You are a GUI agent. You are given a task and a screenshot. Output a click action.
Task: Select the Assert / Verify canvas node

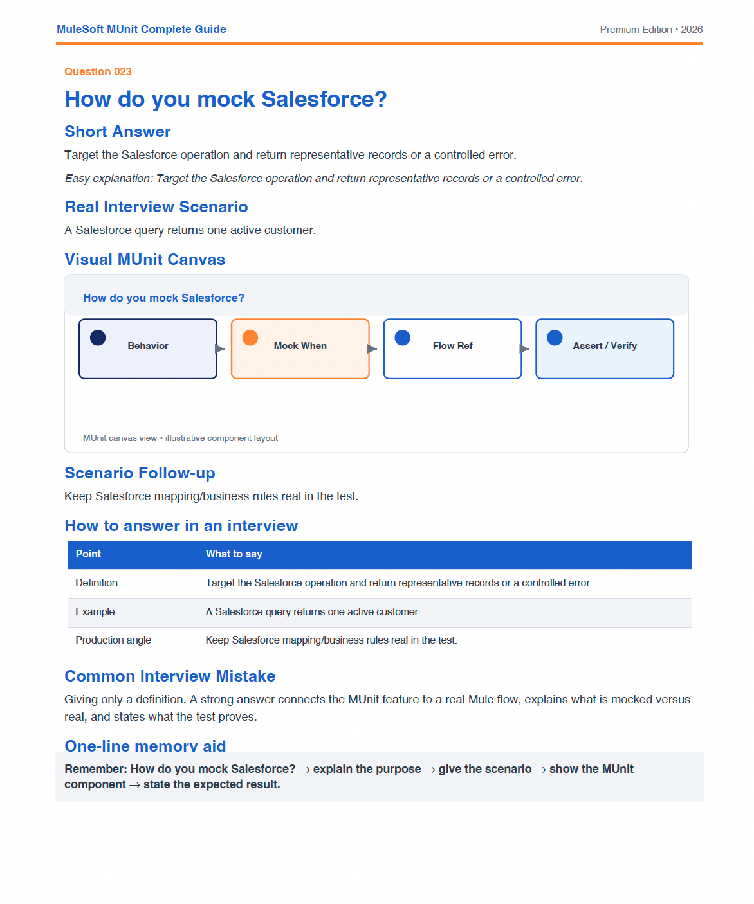coord(605,349)
